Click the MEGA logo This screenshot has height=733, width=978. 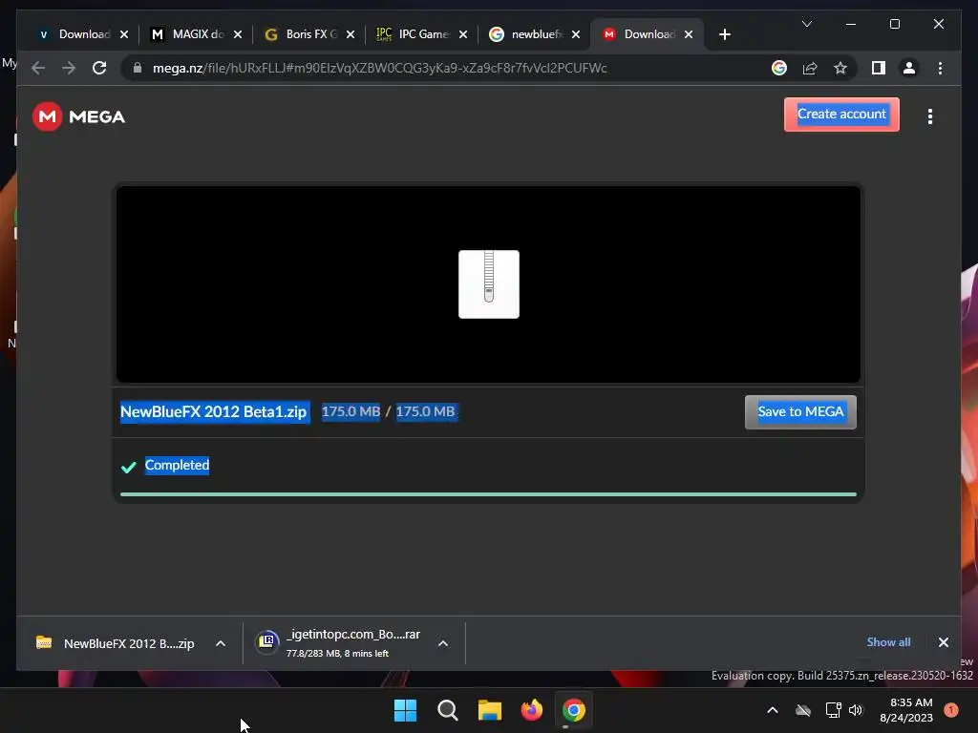click(78, 116)
